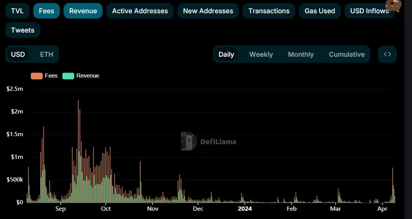The width and height of the screenshot is (412, 219).
Task: Disable the Fees metric chip
Action: pos(46,11)
